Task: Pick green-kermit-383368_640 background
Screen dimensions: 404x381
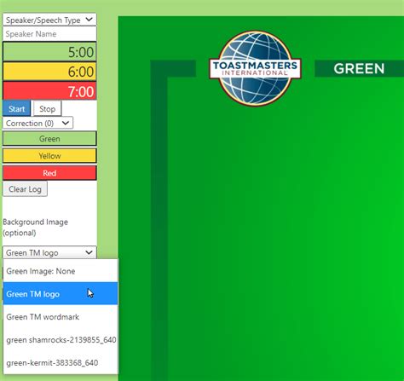Action: (x=61, y=363)
